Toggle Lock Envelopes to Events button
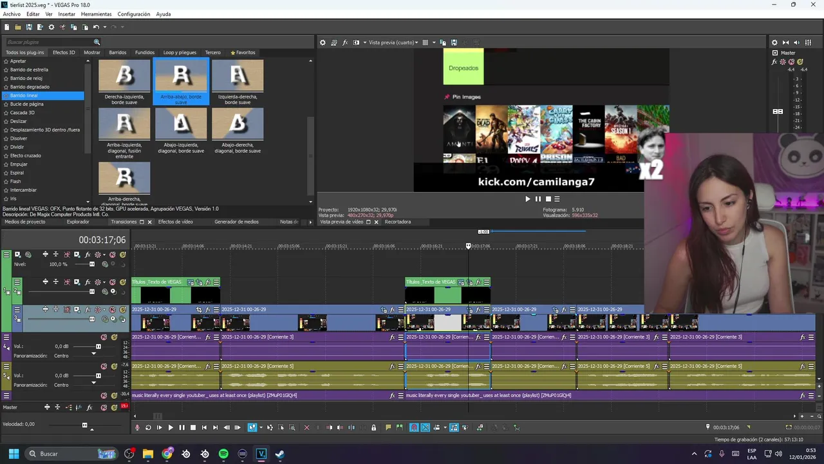This screenshot has height=464, width=824. [x=454, y=427]
